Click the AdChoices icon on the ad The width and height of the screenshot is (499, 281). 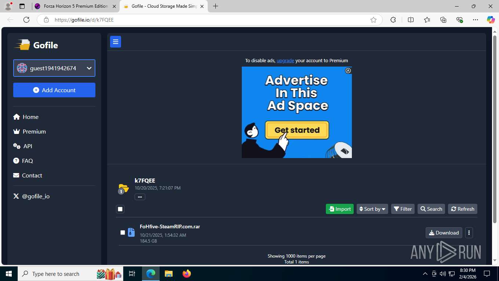[x=348, y=71]
